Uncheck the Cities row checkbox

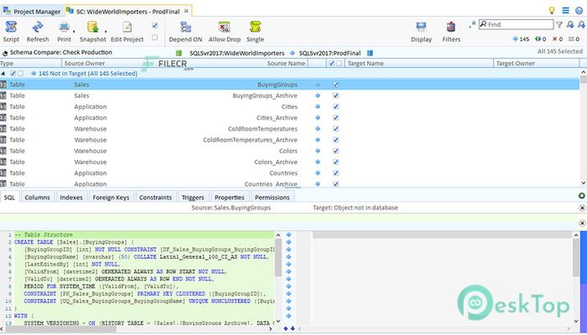(x=335, y=106)
